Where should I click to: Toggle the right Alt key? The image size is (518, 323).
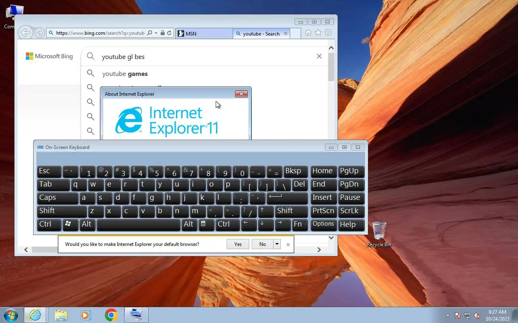point(189,224)
